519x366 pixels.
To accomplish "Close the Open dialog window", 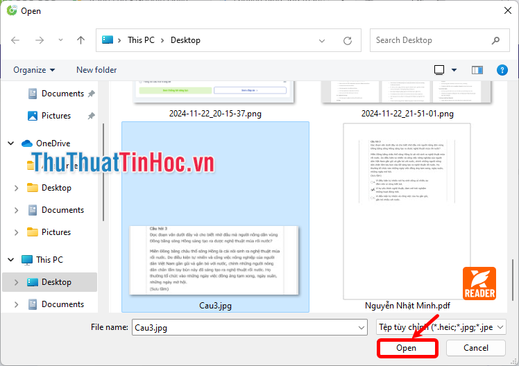I will pyautogui.click(x=507, y=10).
